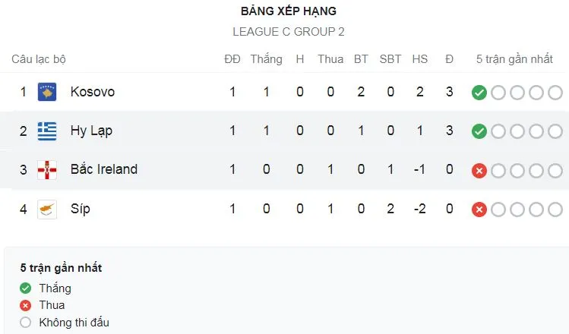Click Kosovo's green win result icon
The width and height of the screenshot is (569, 334).
(x=479, y=93)
